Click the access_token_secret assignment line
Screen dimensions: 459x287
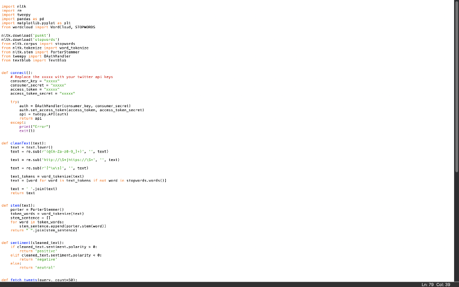(x=31, y=93)
